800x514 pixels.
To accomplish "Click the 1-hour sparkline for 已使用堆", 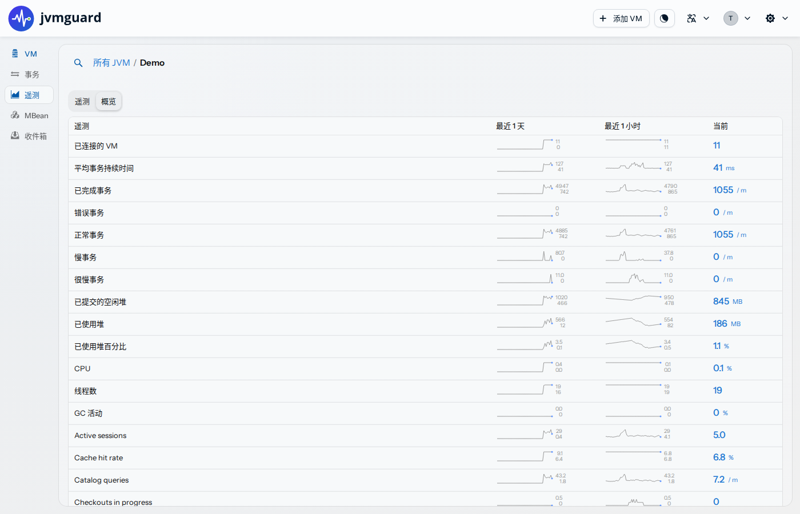I will point(634,323).
